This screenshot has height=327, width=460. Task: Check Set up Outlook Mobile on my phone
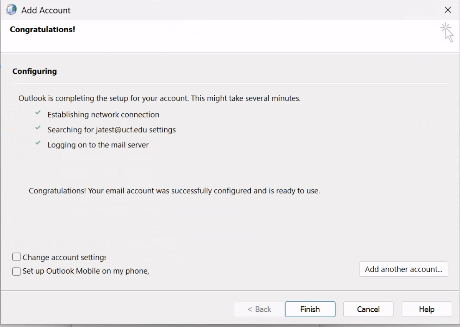point(17,271)
